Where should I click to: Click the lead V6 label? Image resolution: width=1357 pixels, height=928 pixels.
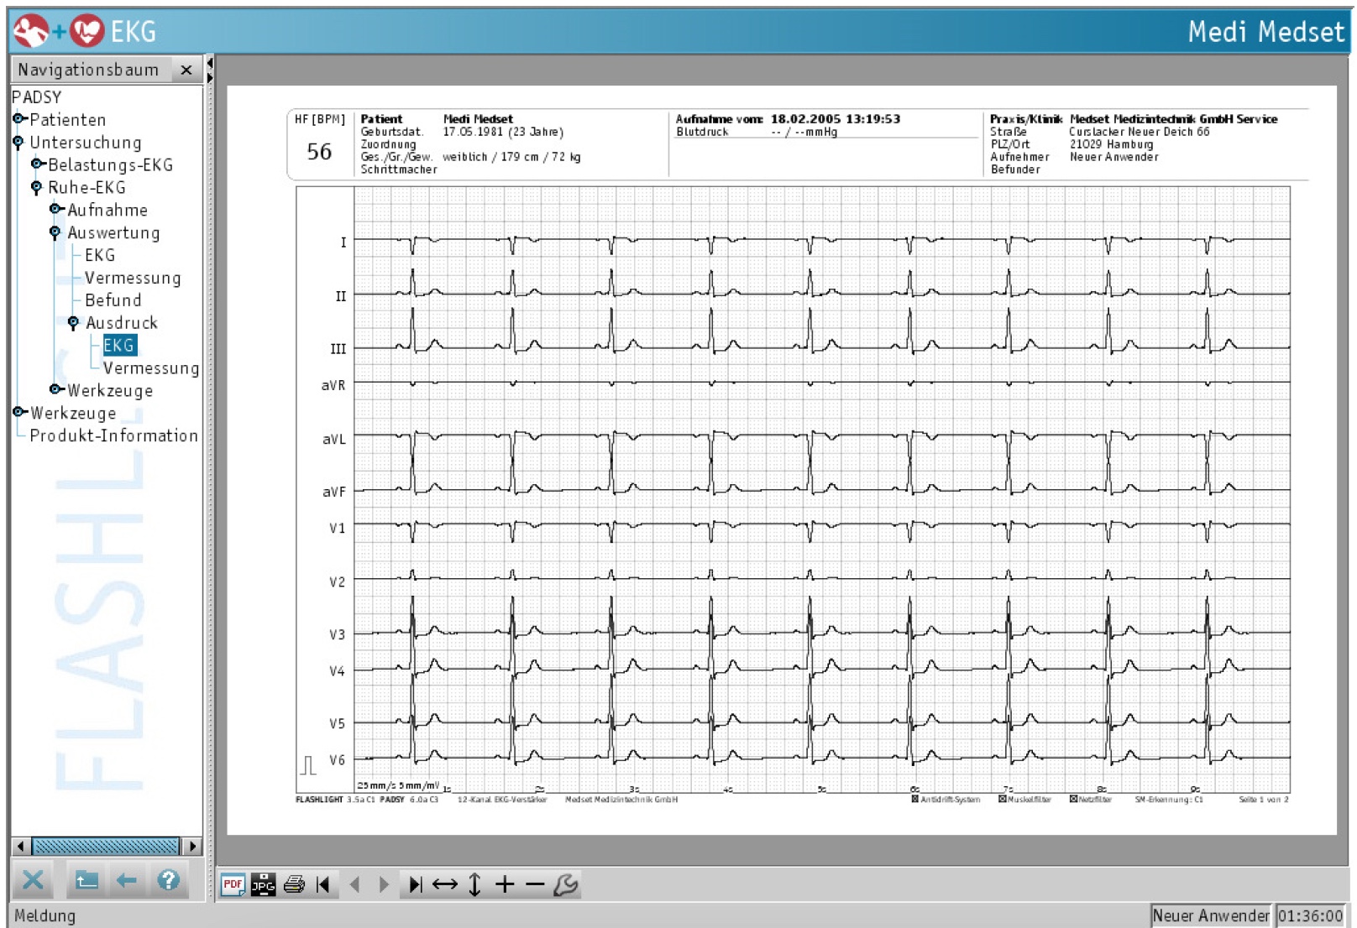pyautogui.click(x=337, y=761)
